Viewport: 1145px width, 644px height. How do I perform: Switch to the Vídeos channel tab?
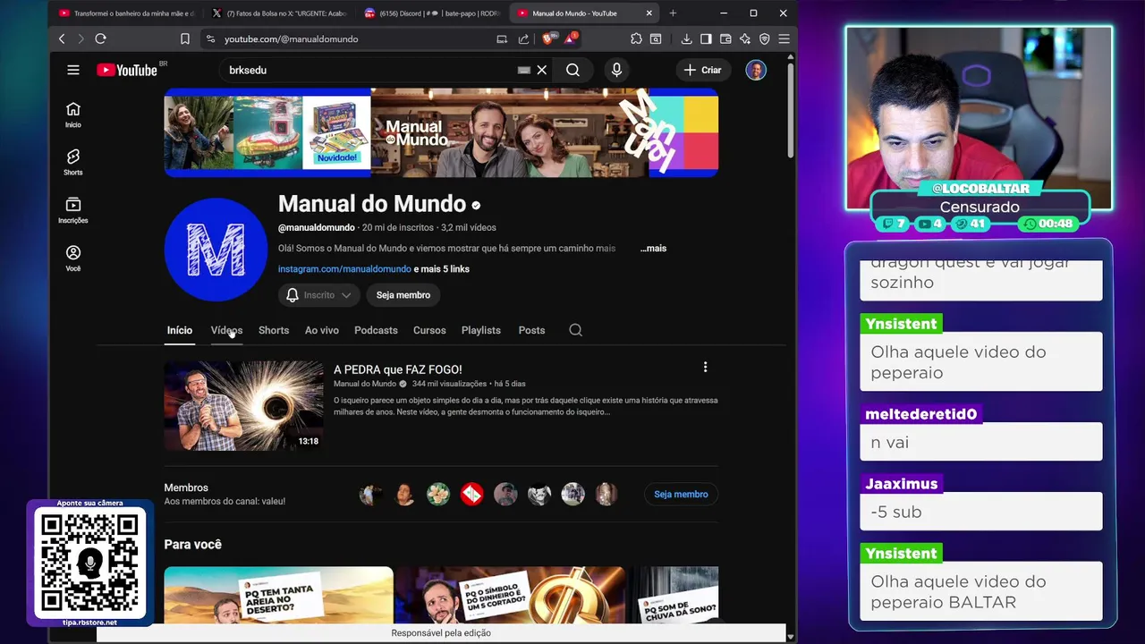[226, 330]
